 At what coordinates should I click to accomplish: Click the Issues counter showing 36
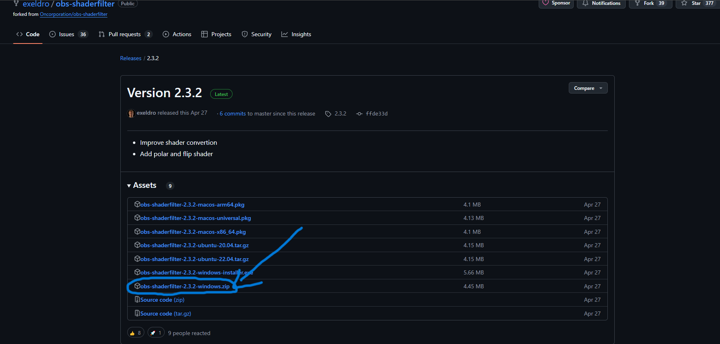click(83, 34)
